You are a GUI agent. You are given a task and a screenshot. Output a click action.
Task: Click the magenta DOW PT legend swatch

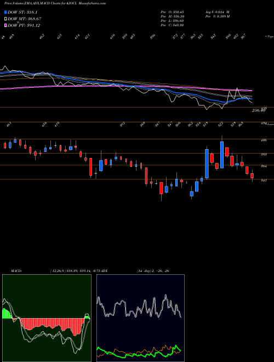pyautogui.click(x=5, y=25)
